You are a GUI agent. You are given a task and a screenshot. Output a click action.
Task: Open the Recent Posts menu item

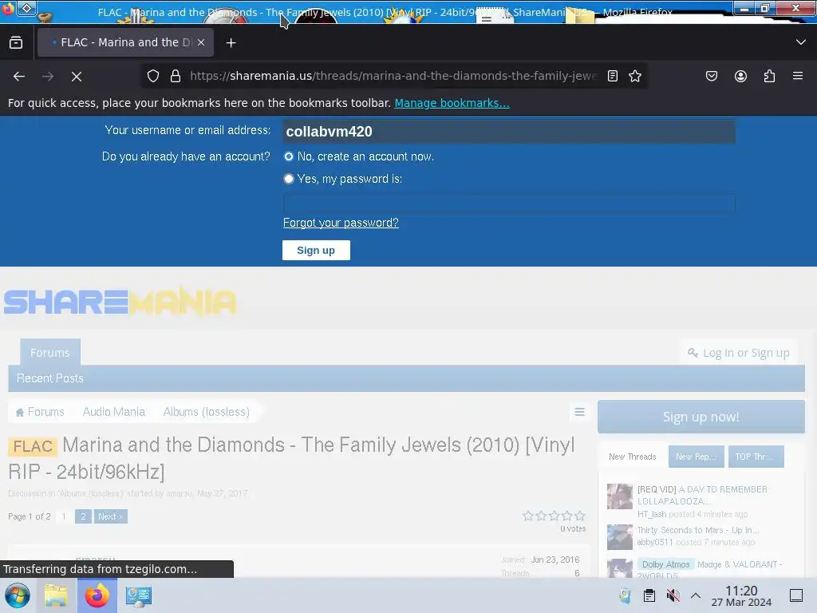(50, 378)
